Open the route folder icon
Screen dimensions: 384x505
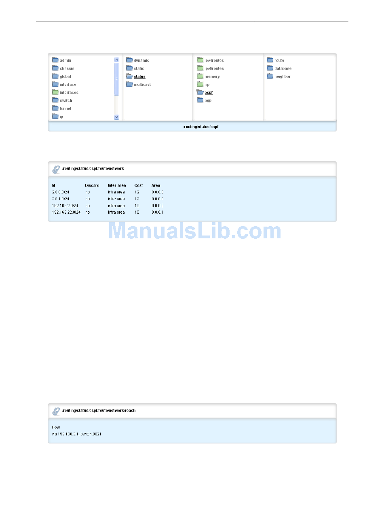tap(270, 60)
